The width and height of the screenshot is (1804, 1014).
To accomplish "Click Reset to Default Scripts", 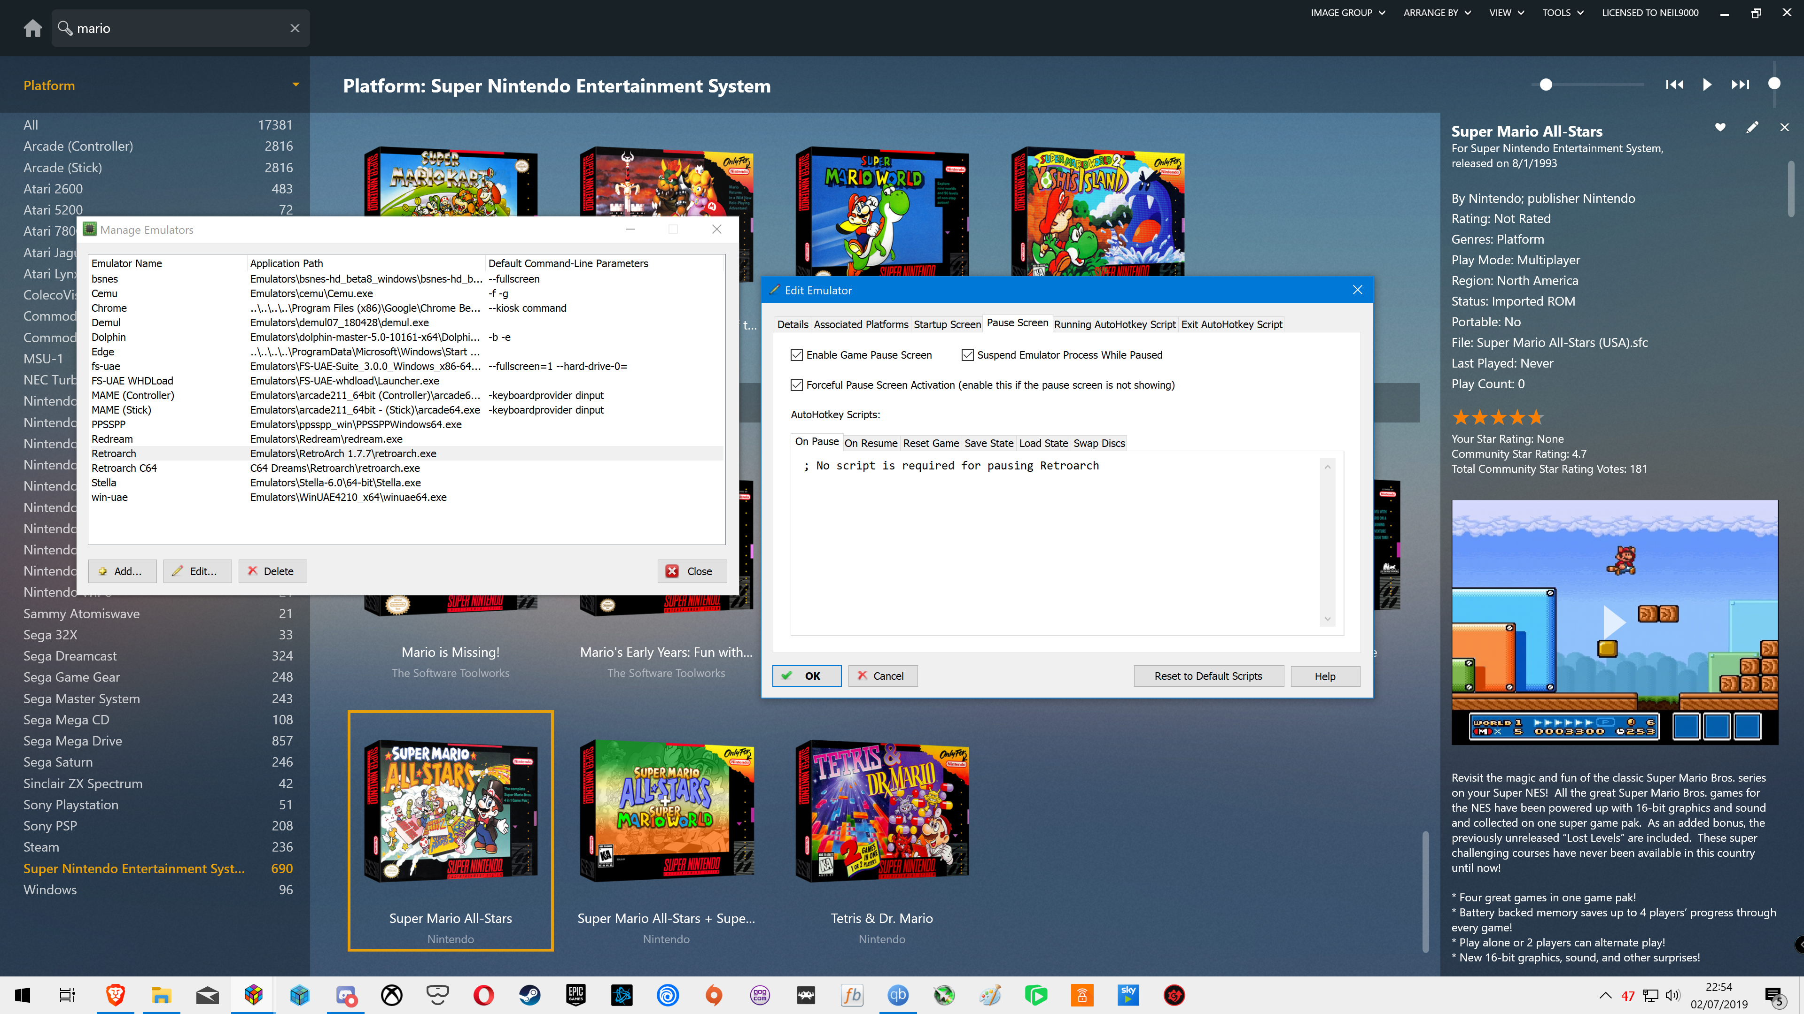I will pyautogui.click(x=1208, y=676).
